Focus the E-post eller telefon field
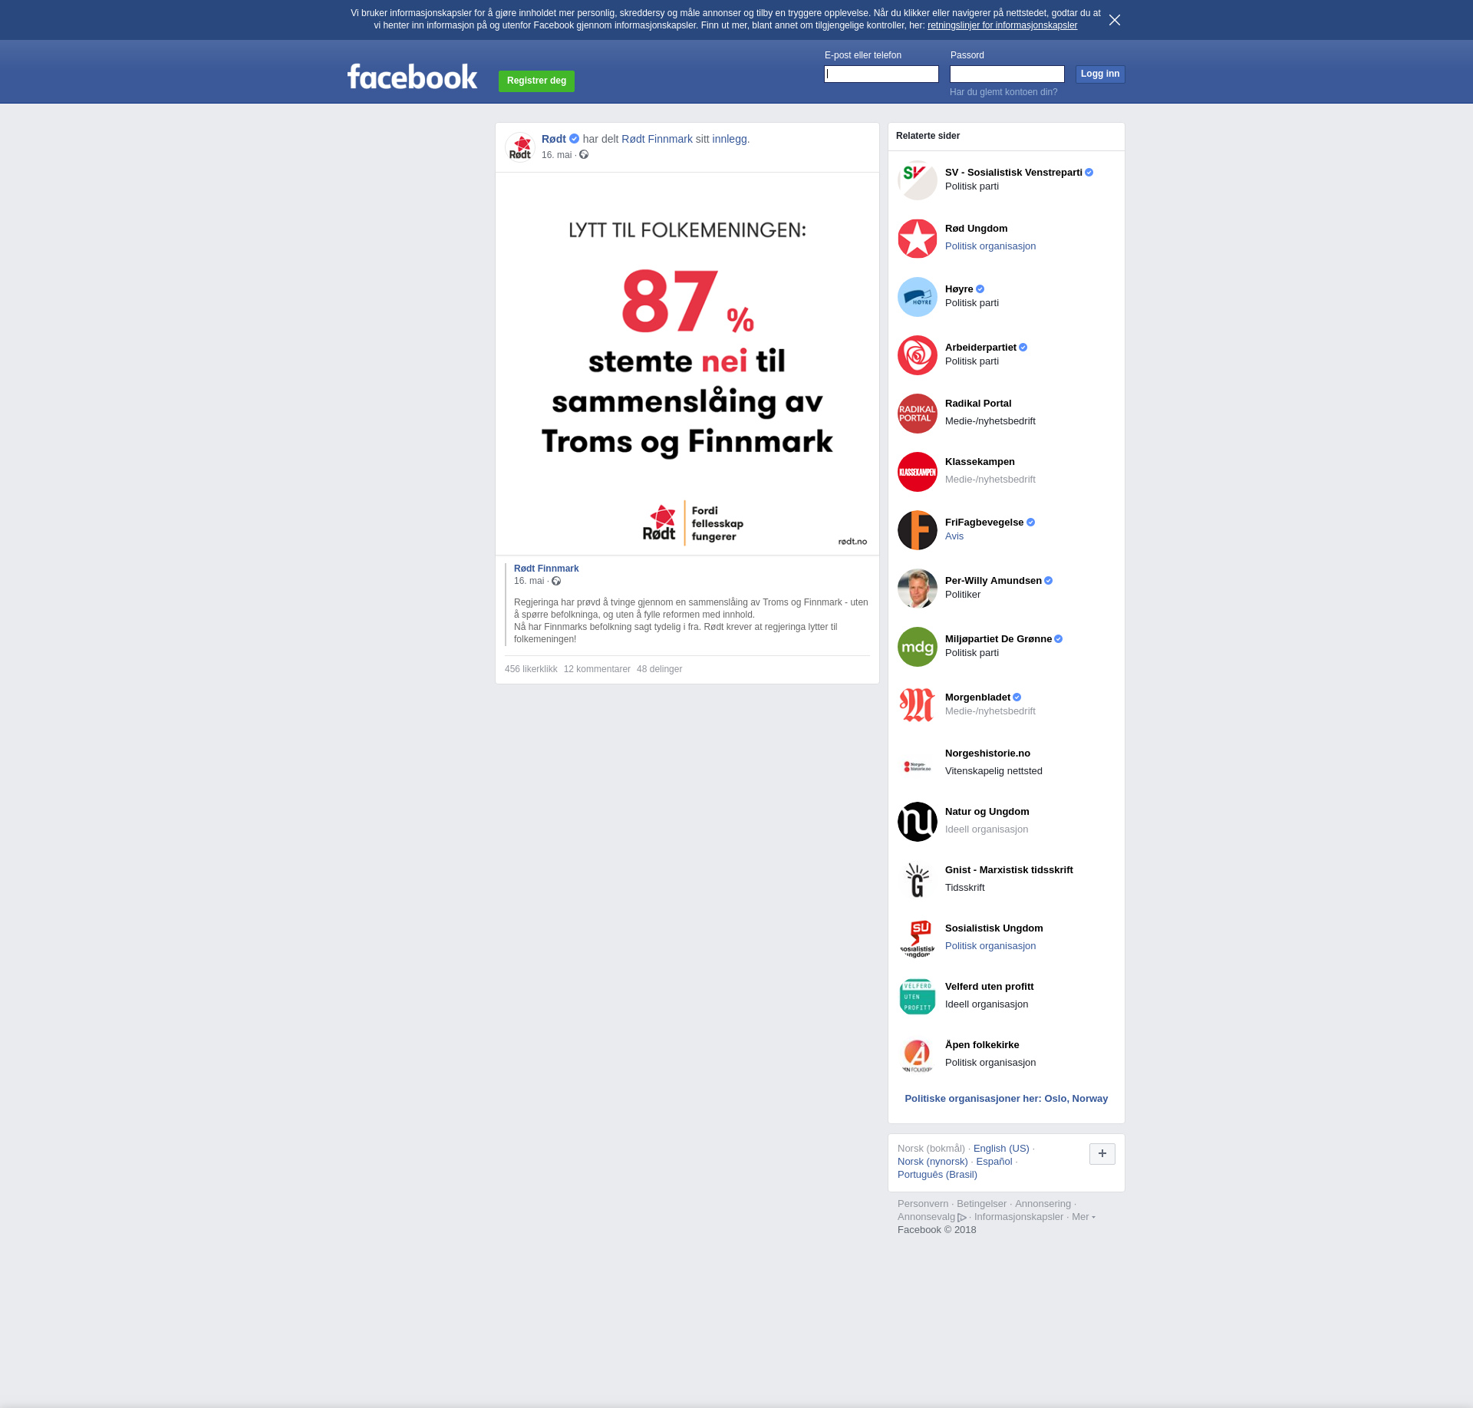 tap(881, 74)
